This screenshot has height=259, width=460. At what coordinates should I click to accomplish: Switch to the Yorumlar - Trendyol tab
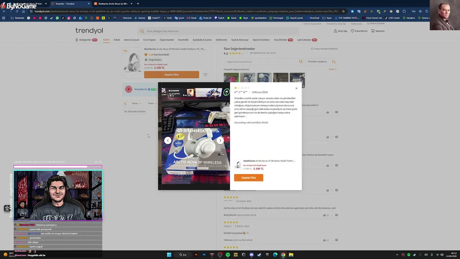click(70, 4)
